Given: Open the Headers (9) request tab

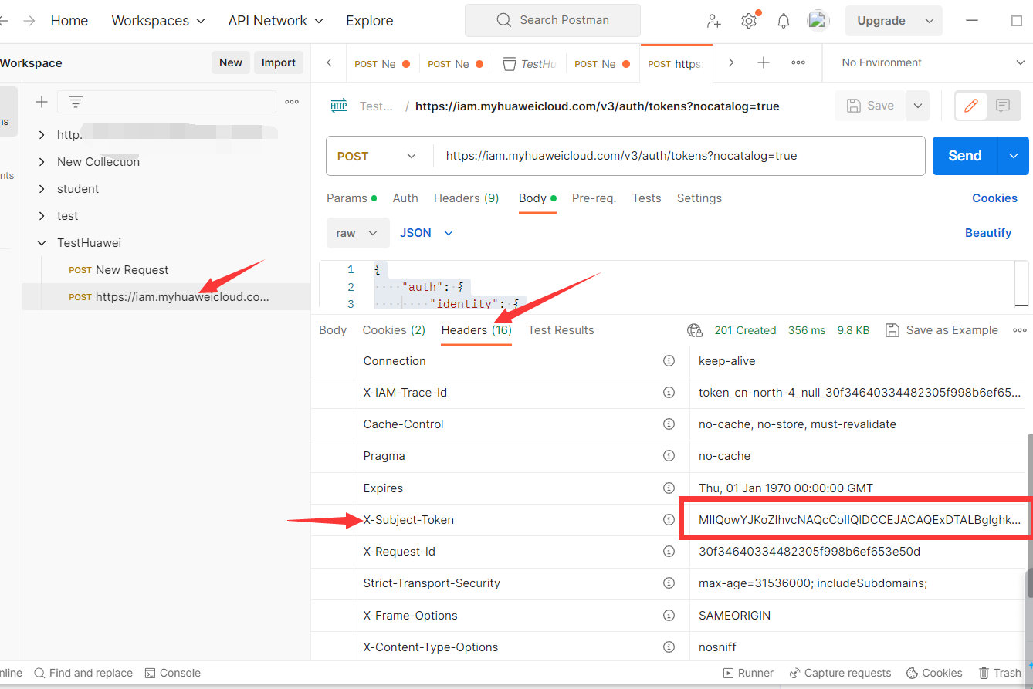Looking at the screenshot, I should [x=466, y=198].
